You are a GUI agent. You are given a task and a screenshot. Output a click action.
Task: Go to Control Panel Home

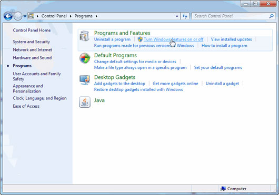click(32, 30)
